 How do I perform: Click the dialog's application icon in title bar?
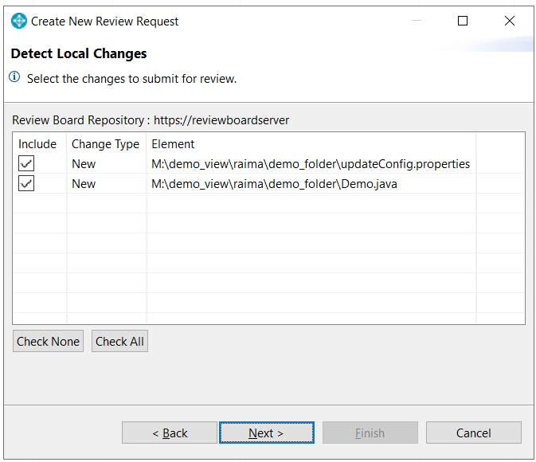coord(19,21)
